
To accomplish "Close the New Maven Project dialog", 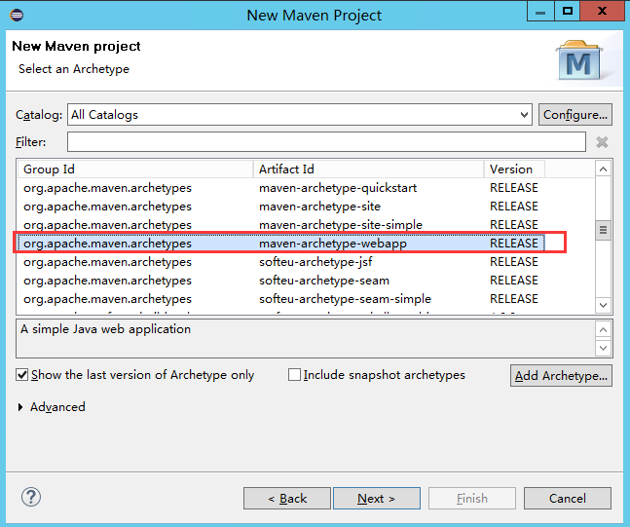I will (x=602, y=12).
